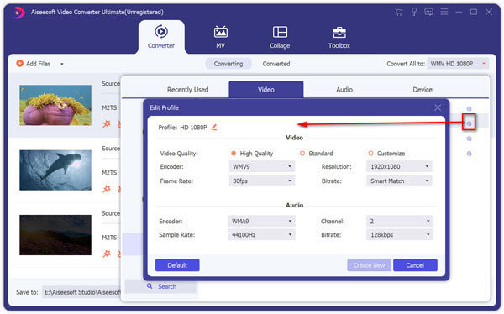This screenshot has height=314, width=504.
Task: Open the Convert All to WMV HD 1080P dropdown
Action: coord(458,64)
